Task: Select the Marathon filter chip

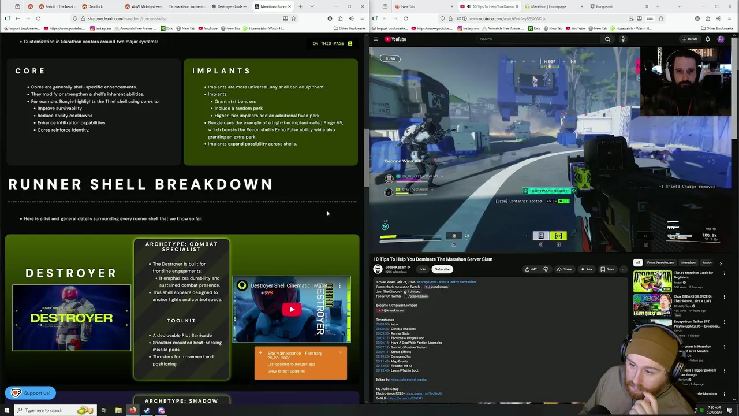Action: [688, 263]
